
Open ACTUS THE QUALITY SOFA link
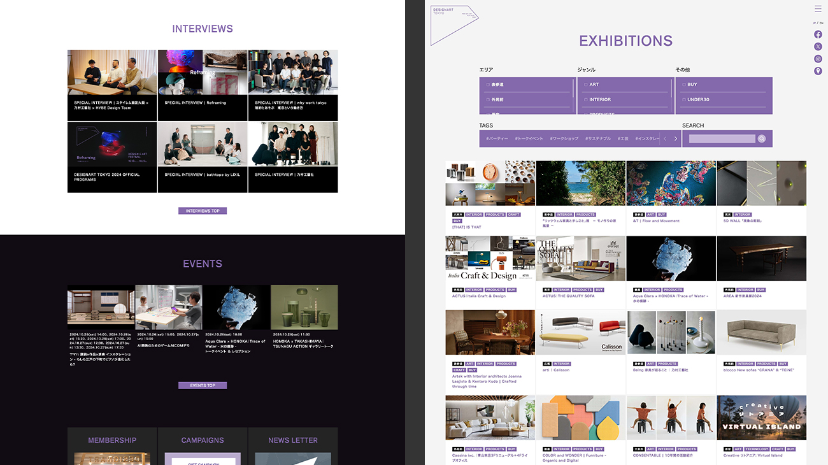[569, 296]
